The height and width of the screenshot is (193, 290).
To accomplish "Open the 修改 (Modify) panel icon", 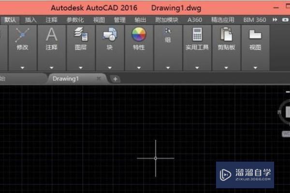I will click(22, 35).
